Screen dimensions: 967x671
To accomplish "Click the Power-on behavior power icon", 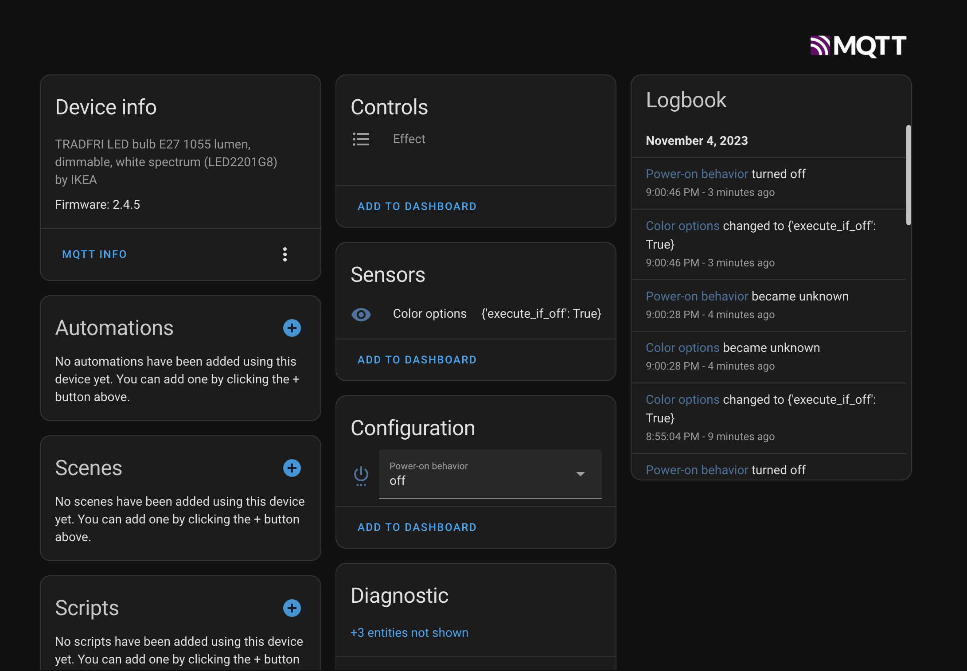I will pyautogui.click(x=361, y=475).
